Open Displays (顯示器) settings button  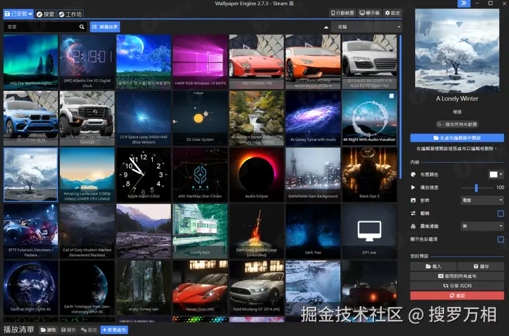(370, 13)
